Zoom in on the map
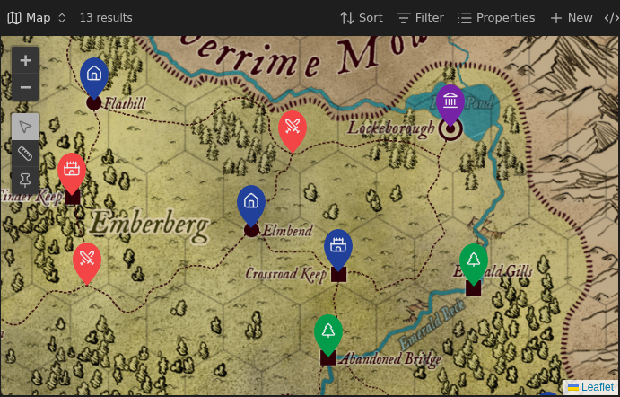 click(25, 60)
